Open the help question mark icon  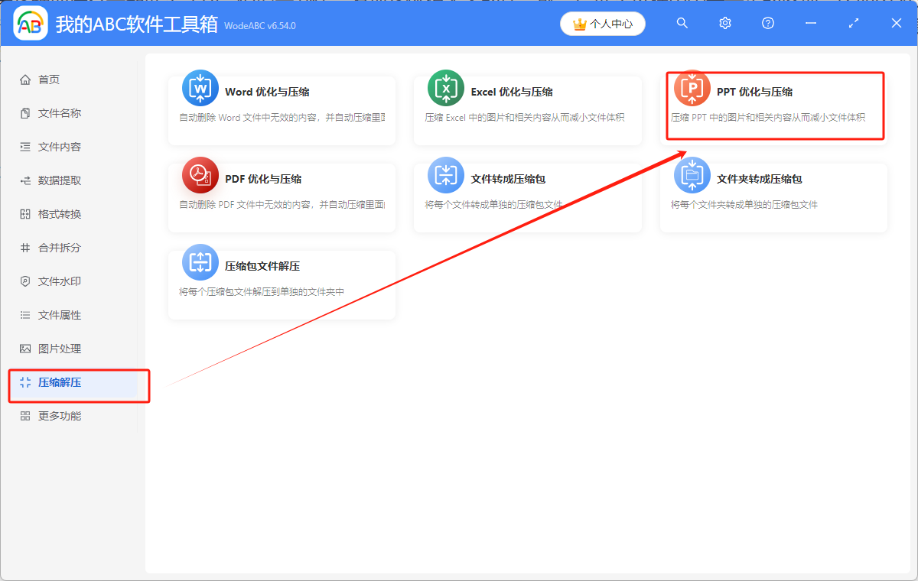767,23
